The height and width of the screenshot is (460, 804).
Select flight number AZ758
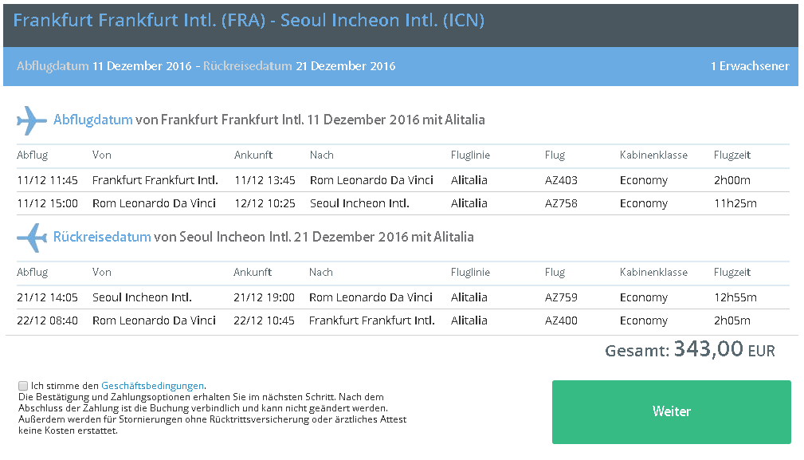[561, 203]
